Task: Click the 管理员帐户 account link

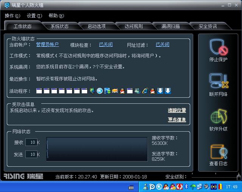Action: [47, 45]
